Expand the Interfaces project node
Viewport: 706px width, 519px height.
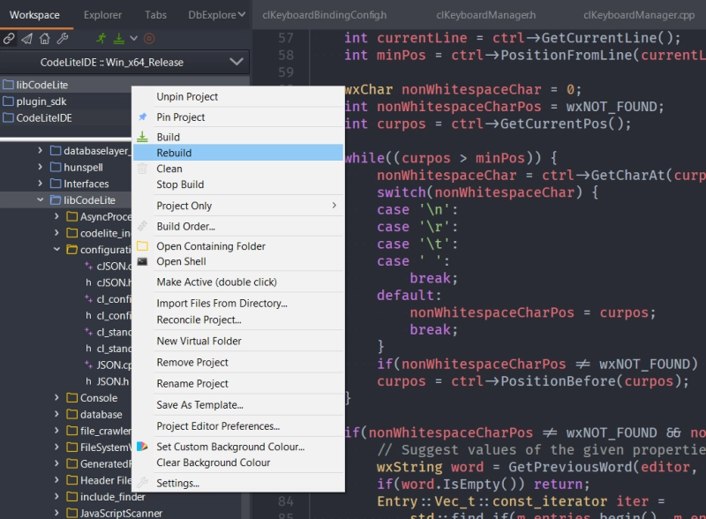[x=40, y=184]
